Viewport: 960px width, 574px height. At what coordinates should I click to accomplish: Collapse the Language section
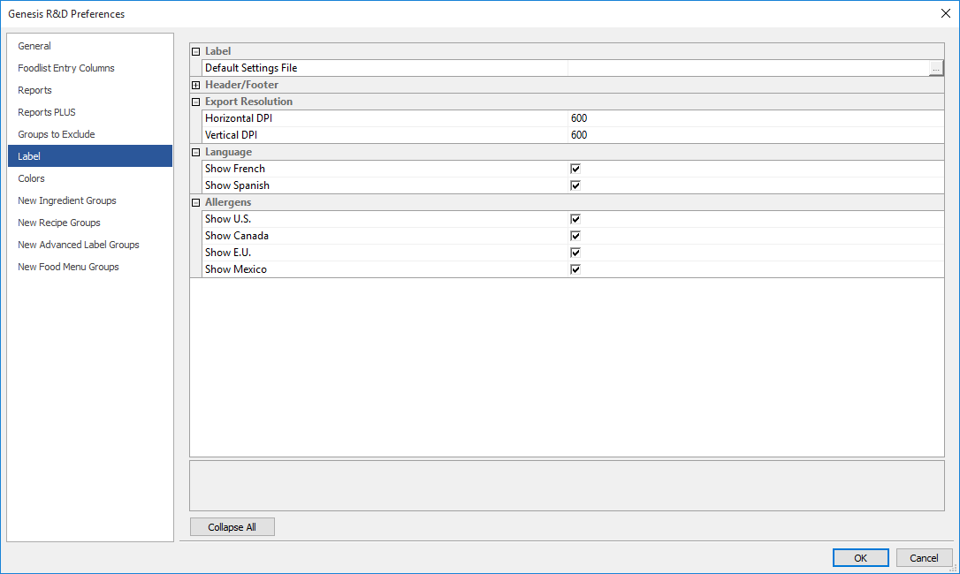tap(196, 152)
